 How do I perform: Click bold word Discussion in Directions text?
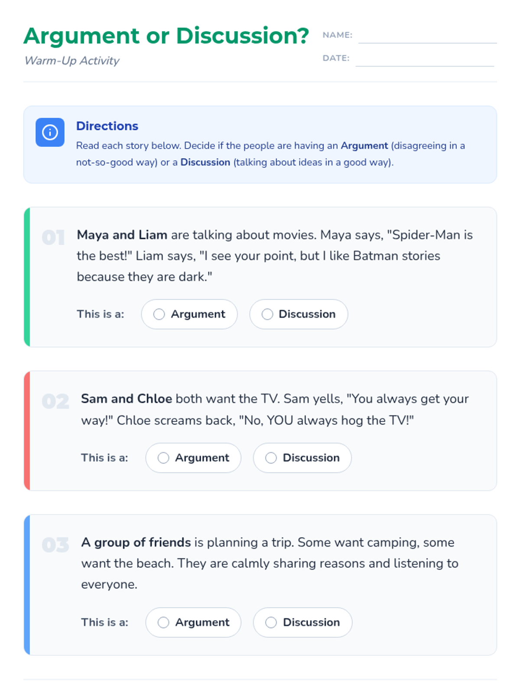(205, 162)
